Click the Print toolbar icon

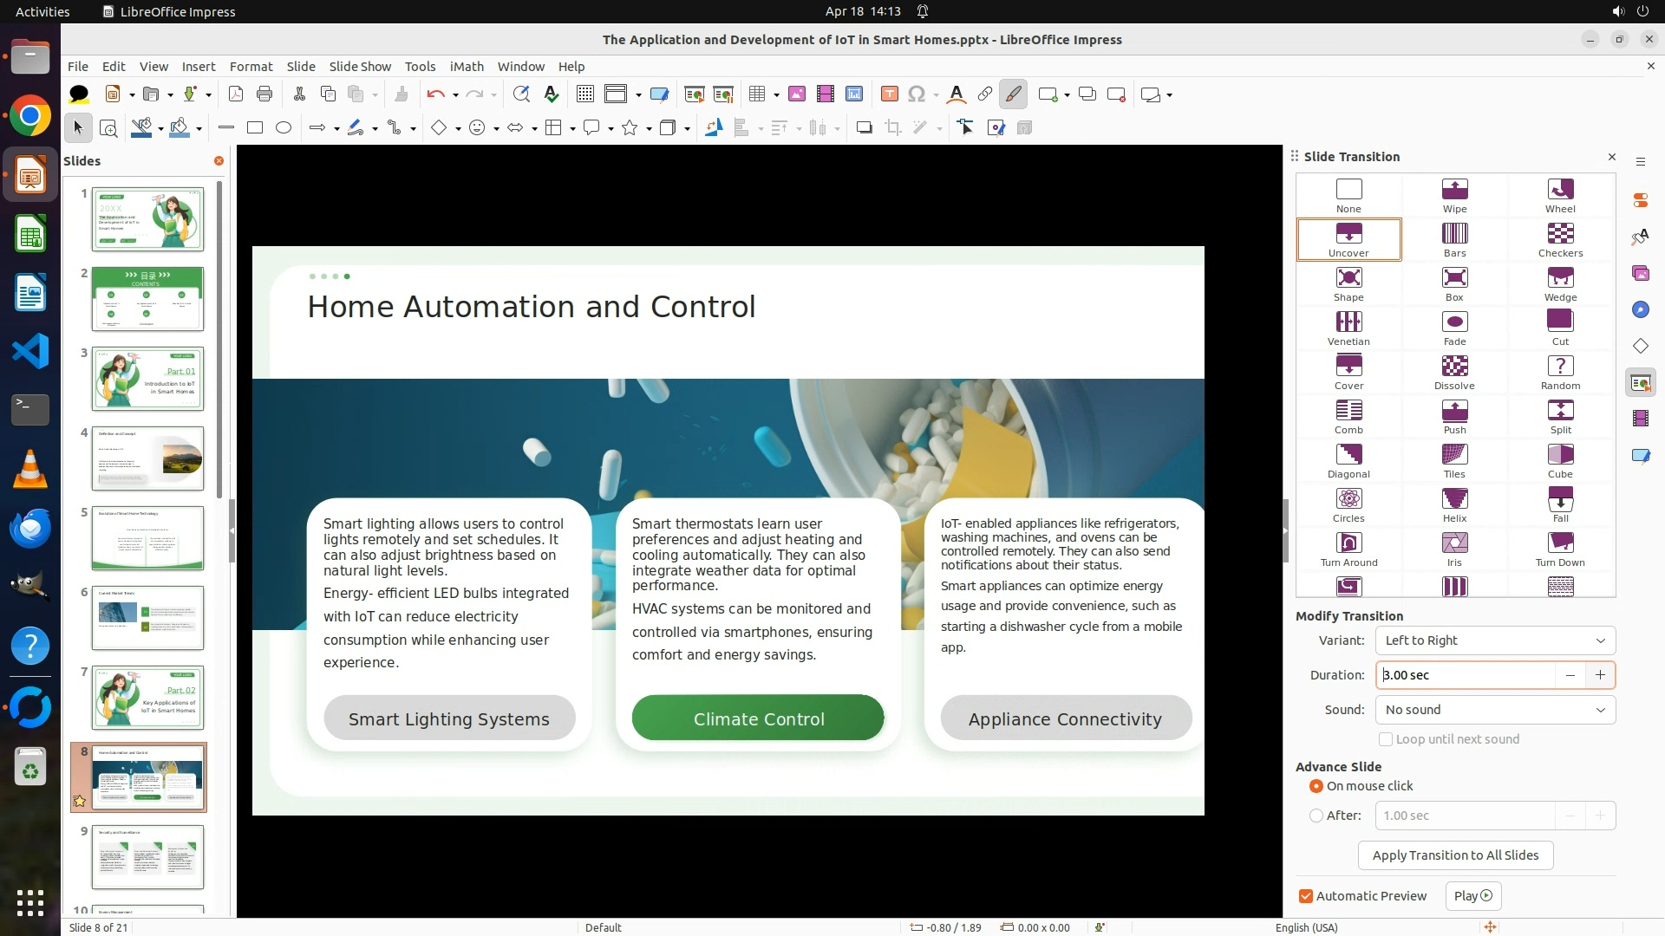pyautogui.click(x=264, y=94)
